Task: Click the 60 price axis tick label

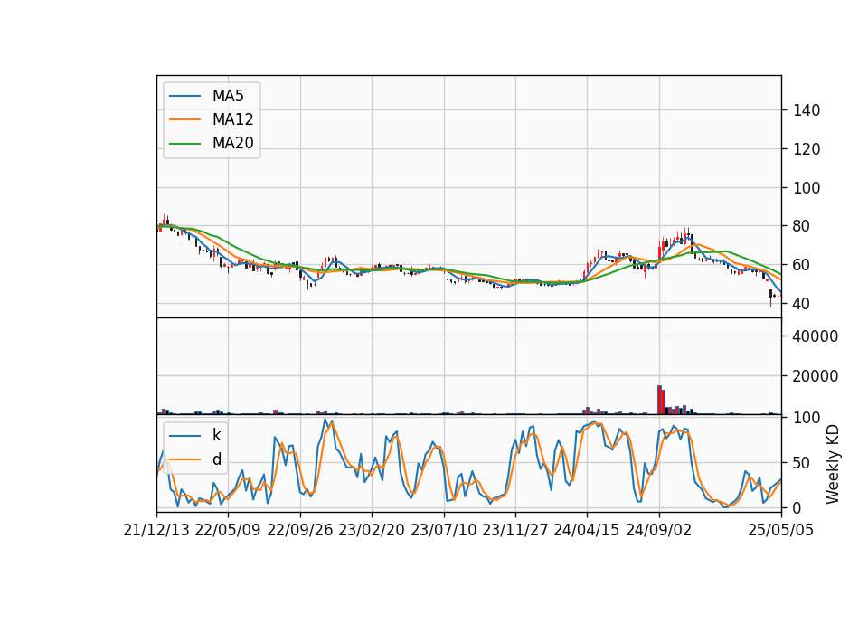Action: click(802, 265)
